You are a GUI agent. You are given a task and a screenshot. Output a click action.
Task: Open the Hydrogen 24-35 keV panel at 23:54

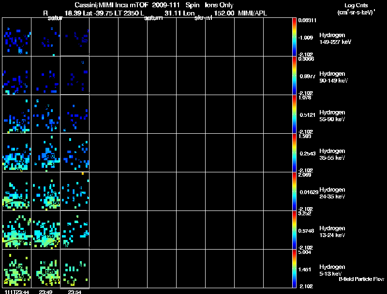point(75,192)
